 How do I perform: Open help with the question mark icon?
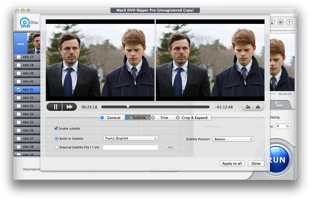click(x=289, y=22)
